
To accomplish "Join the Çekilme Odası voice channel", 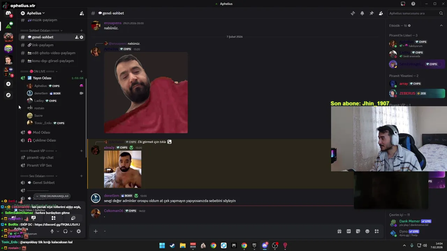I will (52, 140).
